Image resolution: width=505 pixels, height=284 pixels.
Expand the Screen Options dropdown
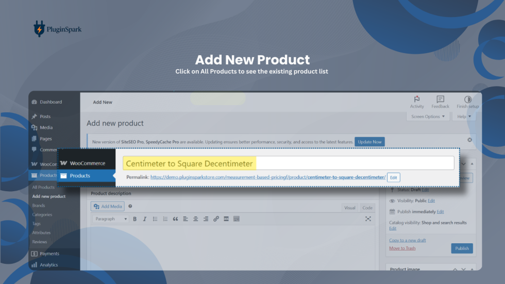428,116
